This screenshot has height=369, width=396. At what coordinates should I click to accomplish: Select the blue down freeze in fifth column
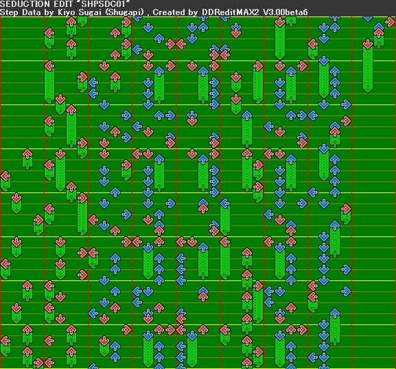(x=192, y=349)
